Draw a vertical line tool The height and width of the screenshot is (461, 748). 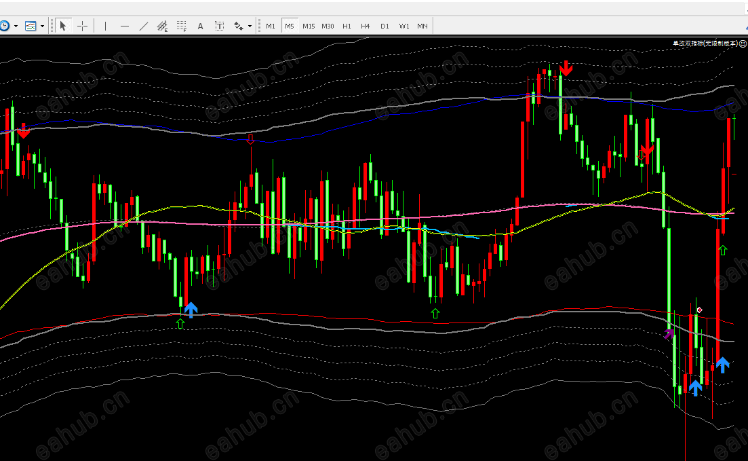pyautogui.click(x=105, y=26)
